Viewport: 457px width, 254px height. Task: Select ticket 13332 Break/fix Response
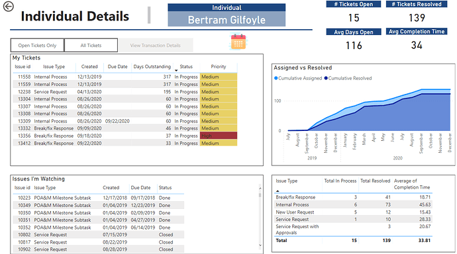[x=125, y=128]
